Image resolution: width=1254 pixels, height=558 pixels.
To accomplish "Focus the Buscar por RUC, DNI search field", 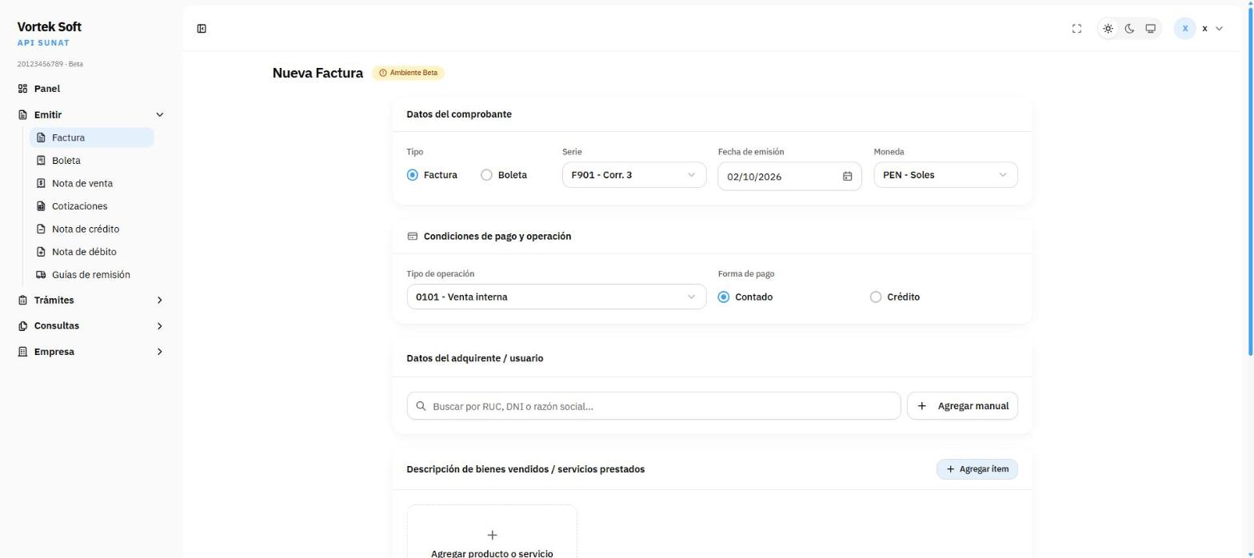I will point(653,406).
